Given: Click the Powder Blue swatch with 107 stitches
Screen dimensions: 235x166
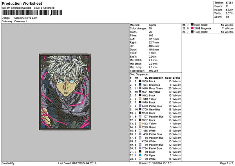Looking at the screenshot, I should click(140, 116).
